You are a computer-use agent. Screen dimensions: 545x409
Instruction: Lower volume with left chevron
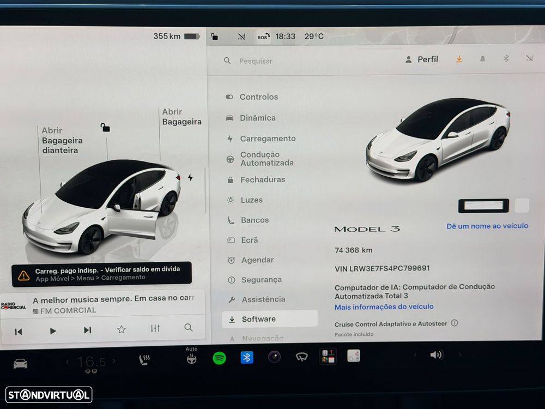coord(415,355)
